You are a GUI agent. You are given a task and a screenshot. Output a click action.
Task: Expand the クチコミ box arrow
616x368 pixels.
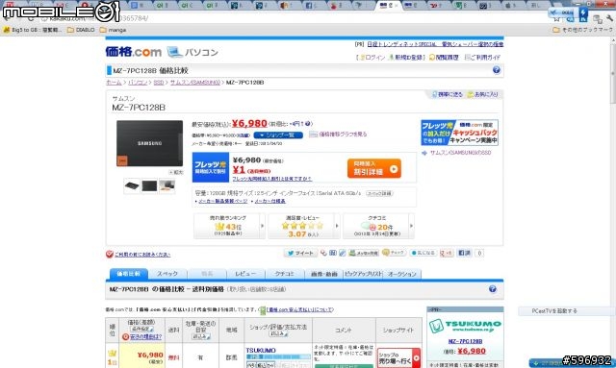[411, 226]
